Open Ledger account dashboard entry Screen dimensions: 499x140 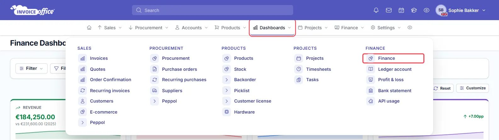(x=395, y=69)
